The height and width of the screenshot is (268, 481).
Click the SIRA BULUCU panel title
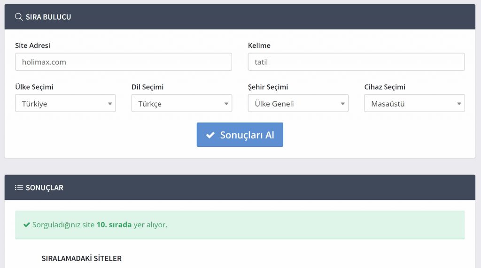click(x=48, y=17)
